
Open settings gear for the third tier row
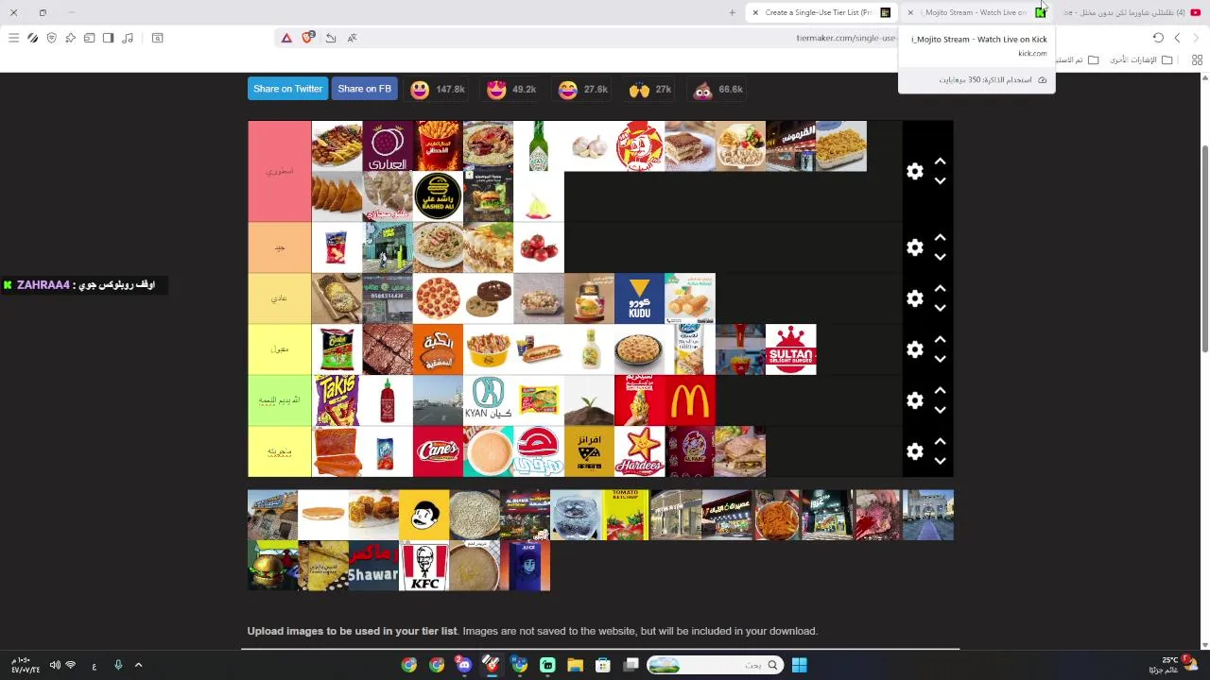[914, 298]
